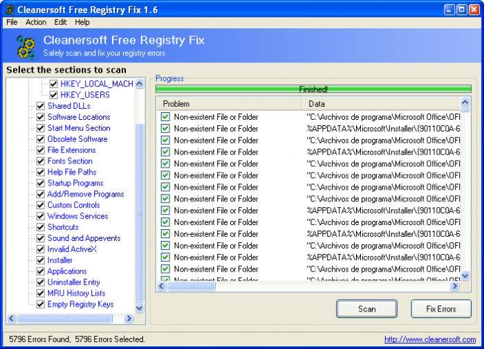Click the sections tree scroll down arrow
This screenshot has height=349, width=484.
140,308
